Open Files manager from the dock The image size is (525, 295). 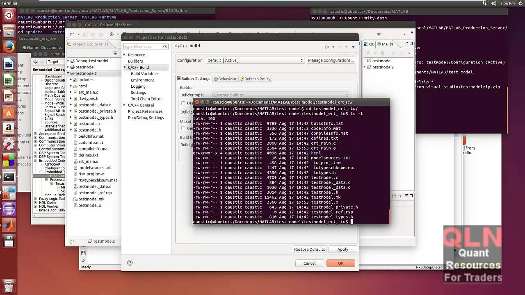point(9,32)
